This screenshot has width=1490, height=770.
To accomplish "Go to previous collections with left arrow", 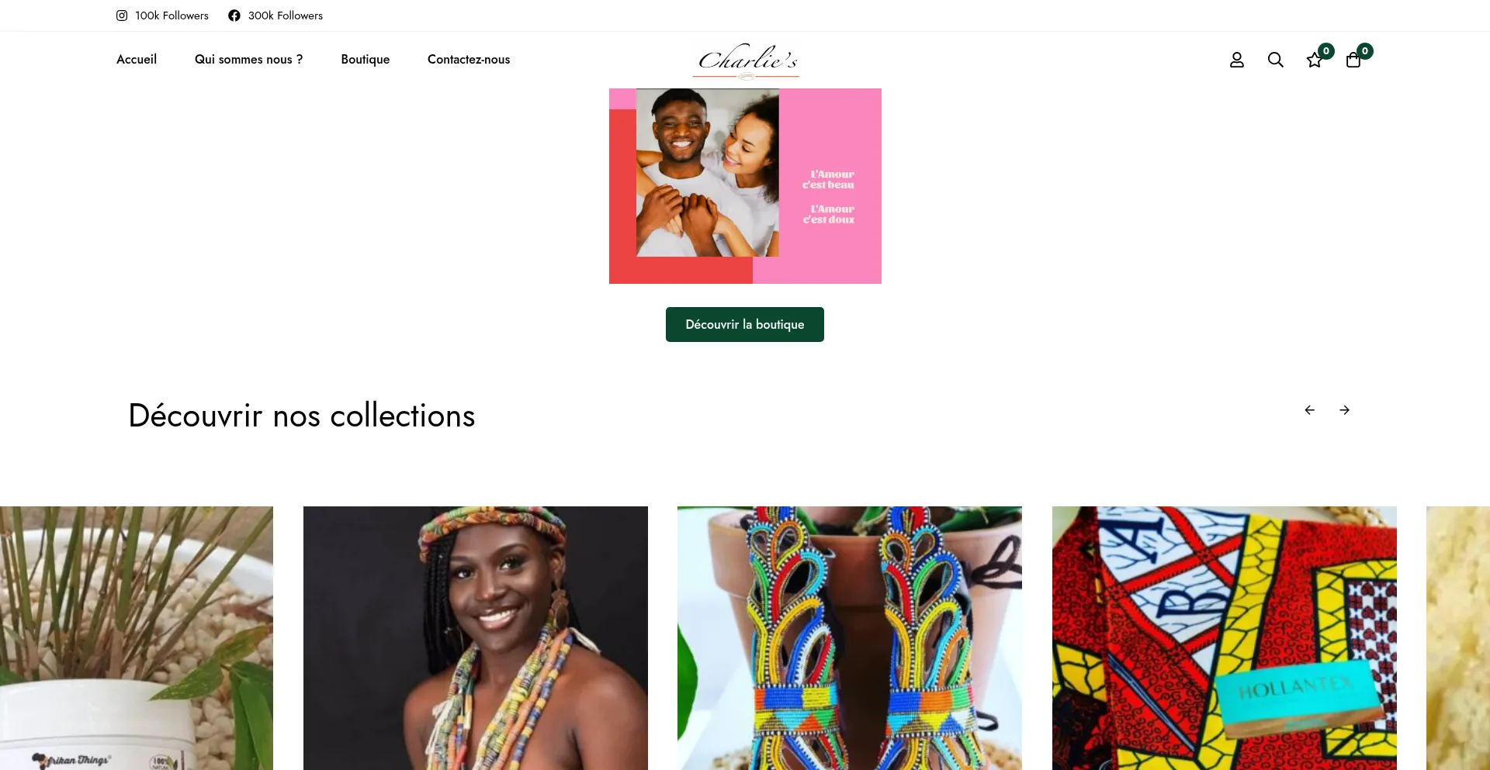I will pos(1310,410).
